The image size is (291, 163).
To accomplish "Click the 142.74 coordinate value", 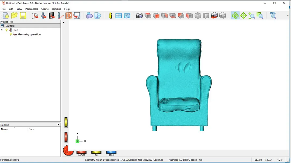I will 269,160.
